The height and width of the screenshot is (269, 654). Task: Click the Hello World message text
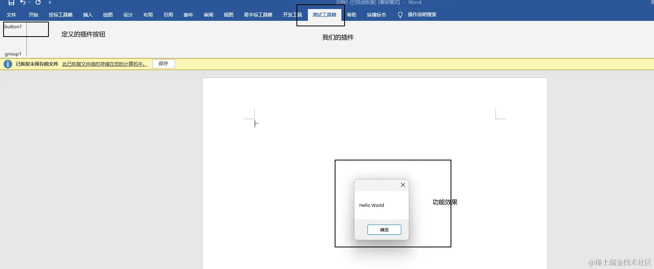tap(371, 205)
